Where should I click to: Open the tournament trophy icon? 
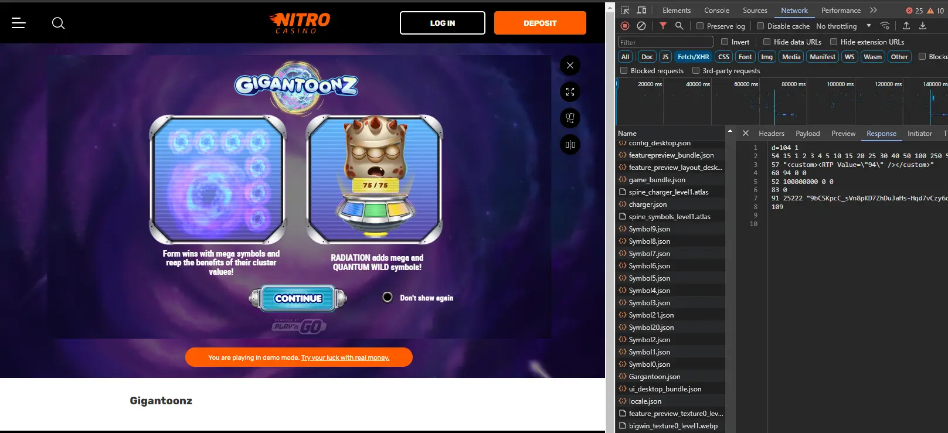point(570,118)
